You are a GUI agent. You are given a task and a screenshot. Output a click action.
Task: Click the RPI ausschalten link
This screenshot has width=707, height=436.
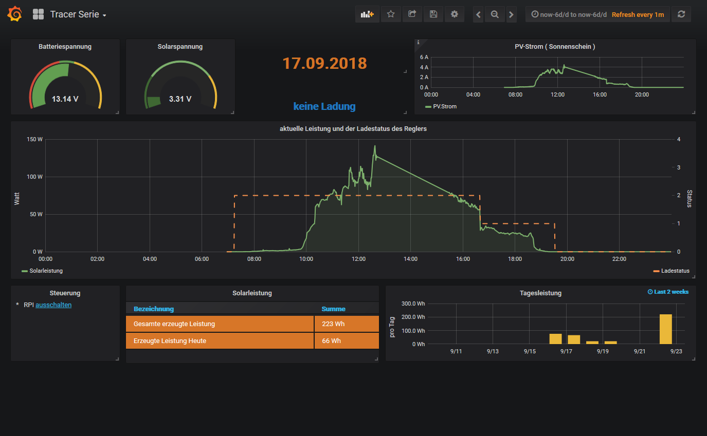[53, 305]
